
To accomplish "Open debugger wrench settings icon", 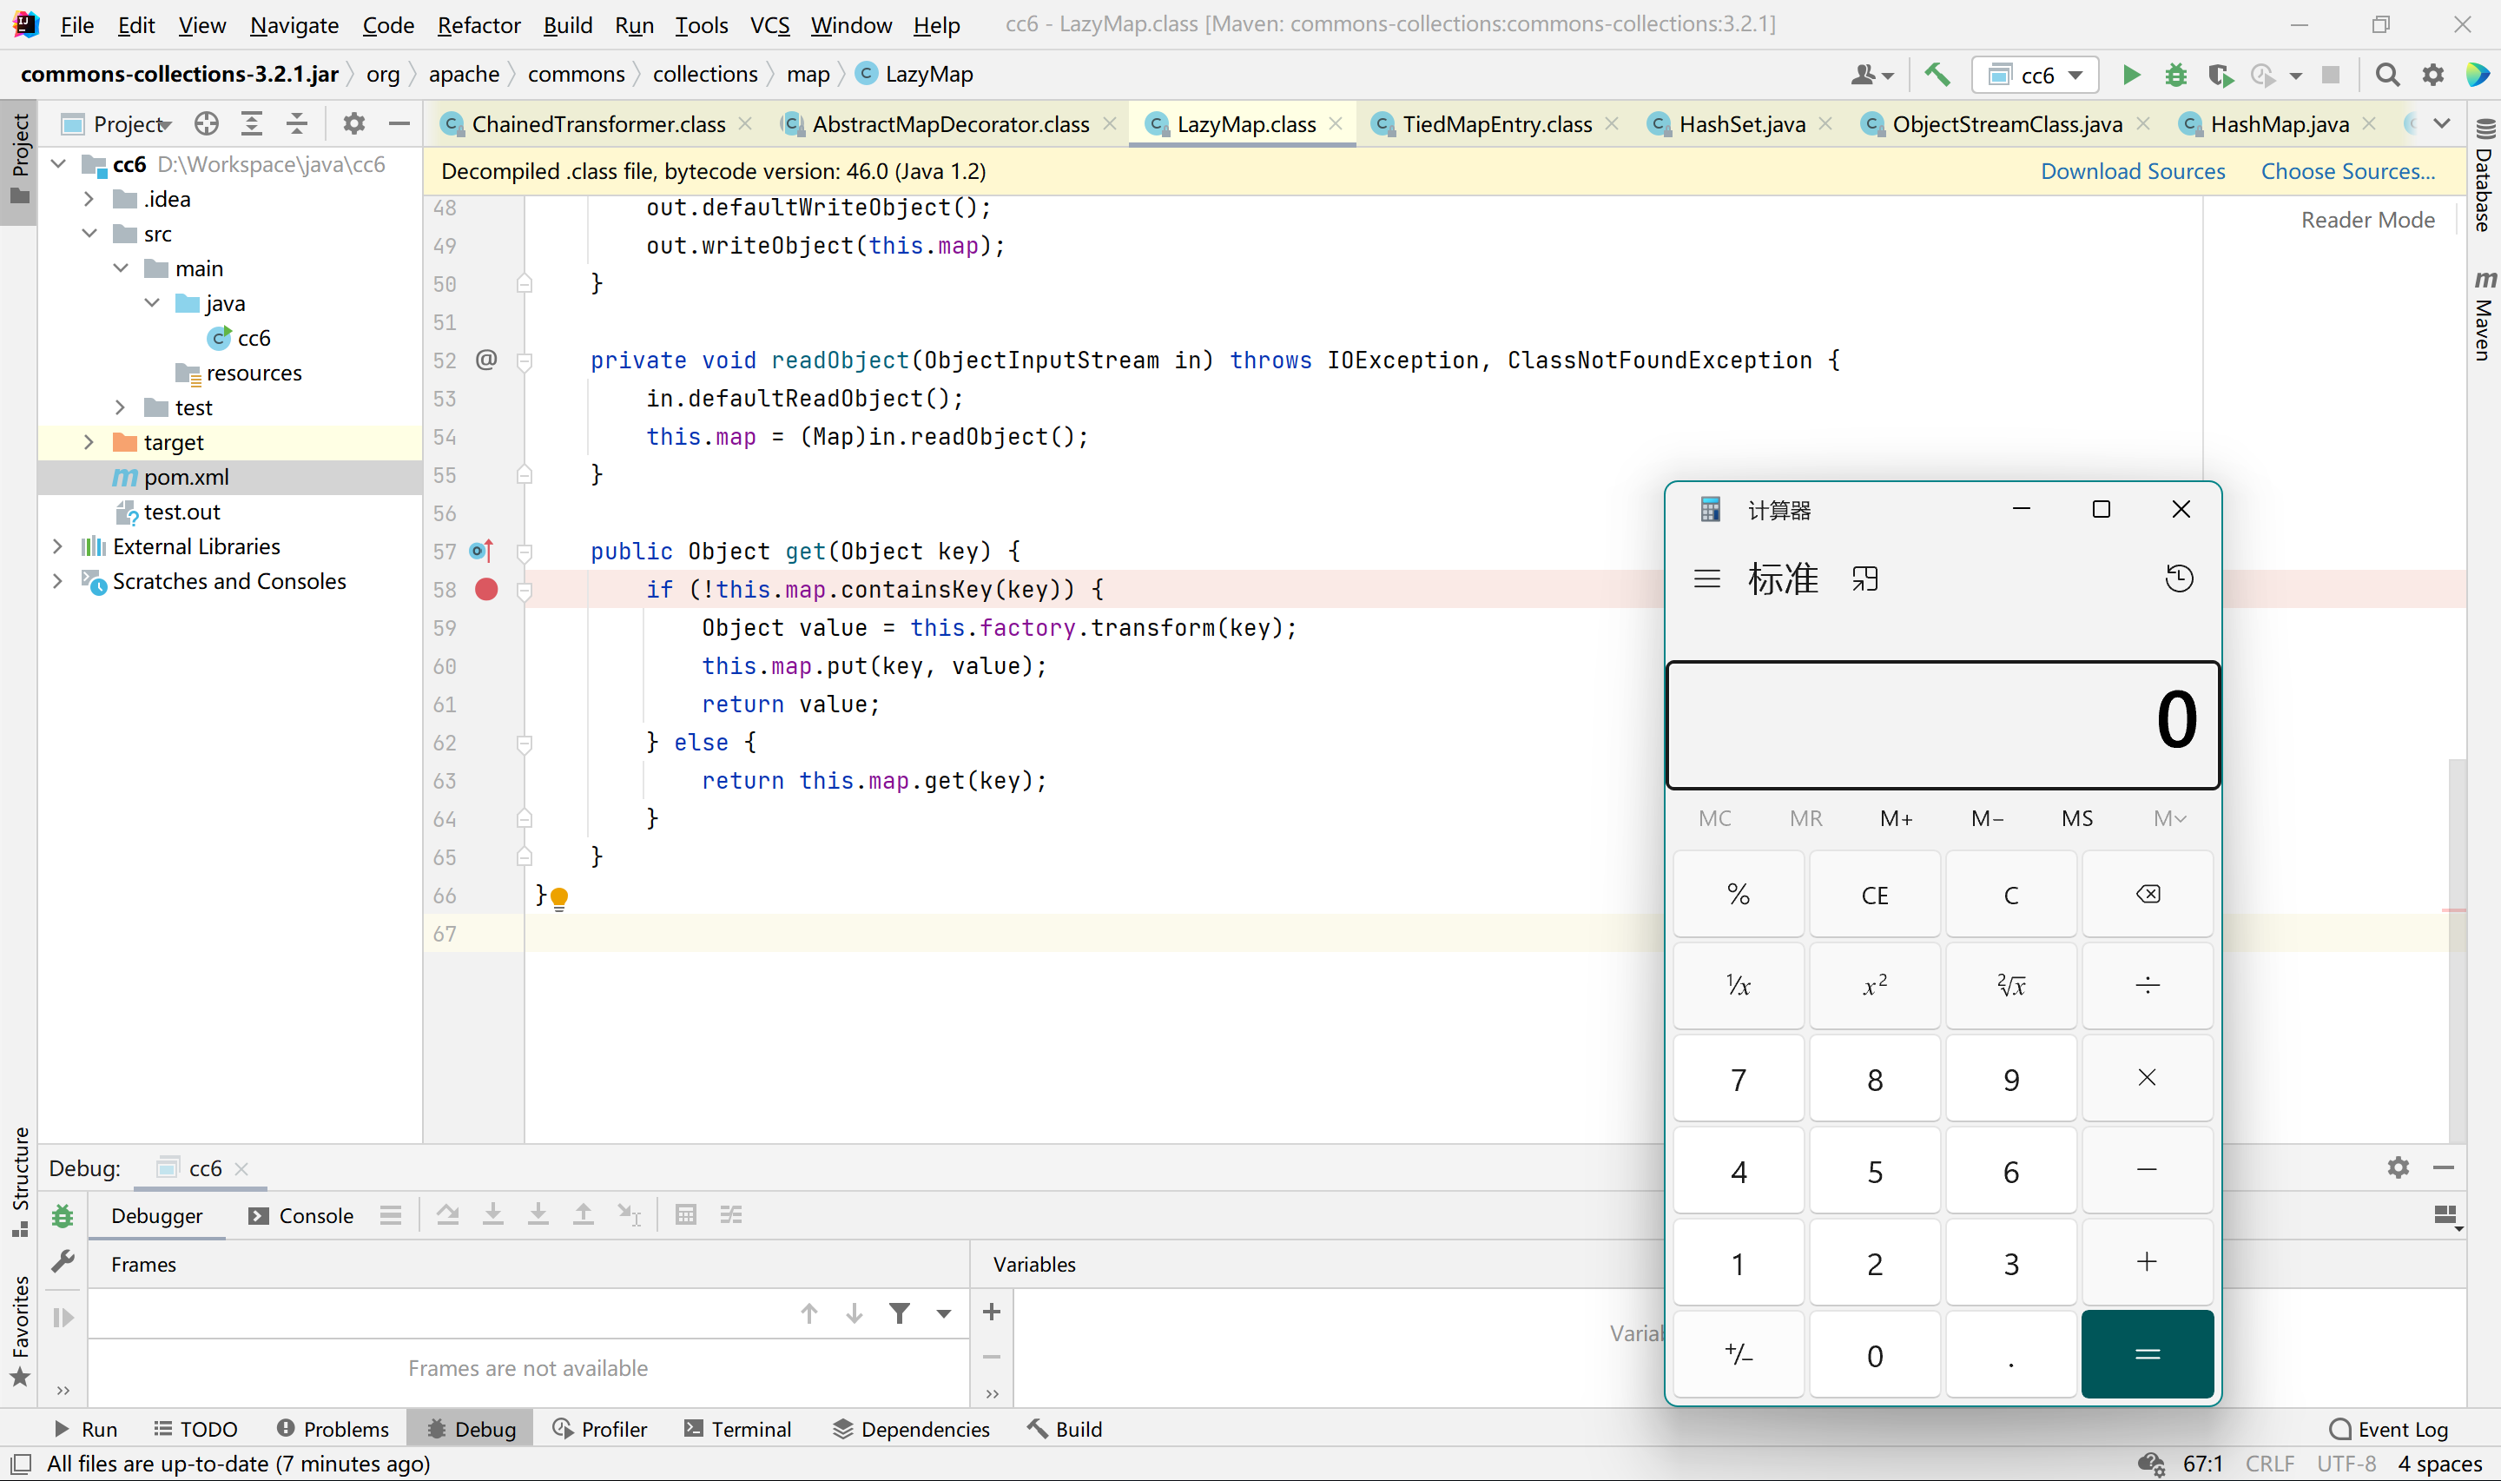I will pos(63,1261).
